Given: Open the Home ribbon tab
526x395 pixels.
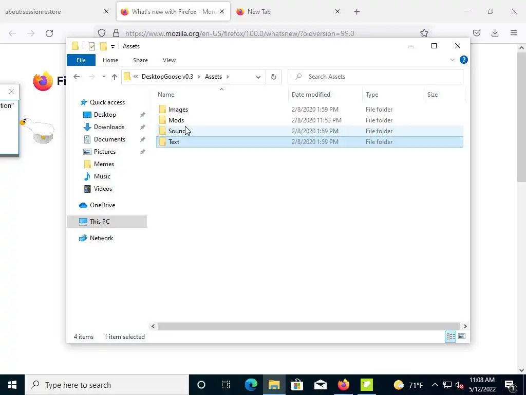Looking at the screenshot, I should click(110, 60).
